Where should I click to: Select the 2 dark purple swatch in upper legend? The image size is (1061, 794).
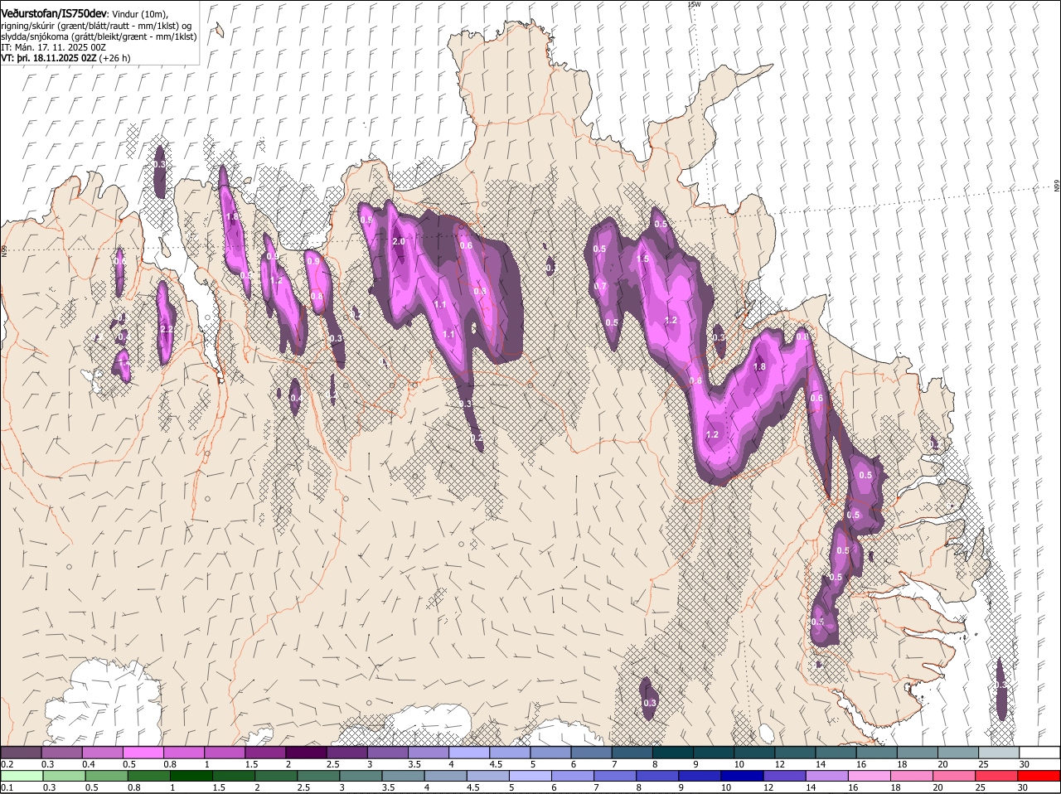[306, 752]
